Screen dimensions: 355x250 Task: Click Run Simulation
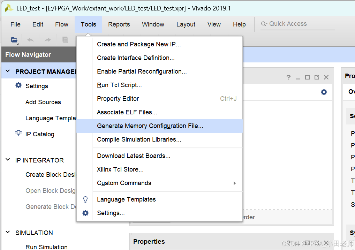46,247
